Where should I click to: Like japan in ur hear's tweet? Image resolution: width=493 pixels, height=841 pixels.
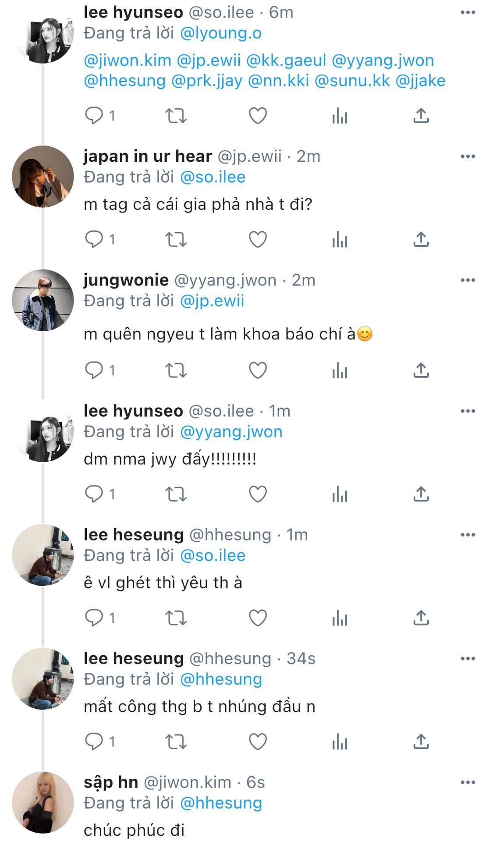[258, 240]
